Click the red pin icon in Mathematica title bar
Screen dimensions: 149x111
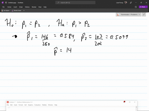124,102
